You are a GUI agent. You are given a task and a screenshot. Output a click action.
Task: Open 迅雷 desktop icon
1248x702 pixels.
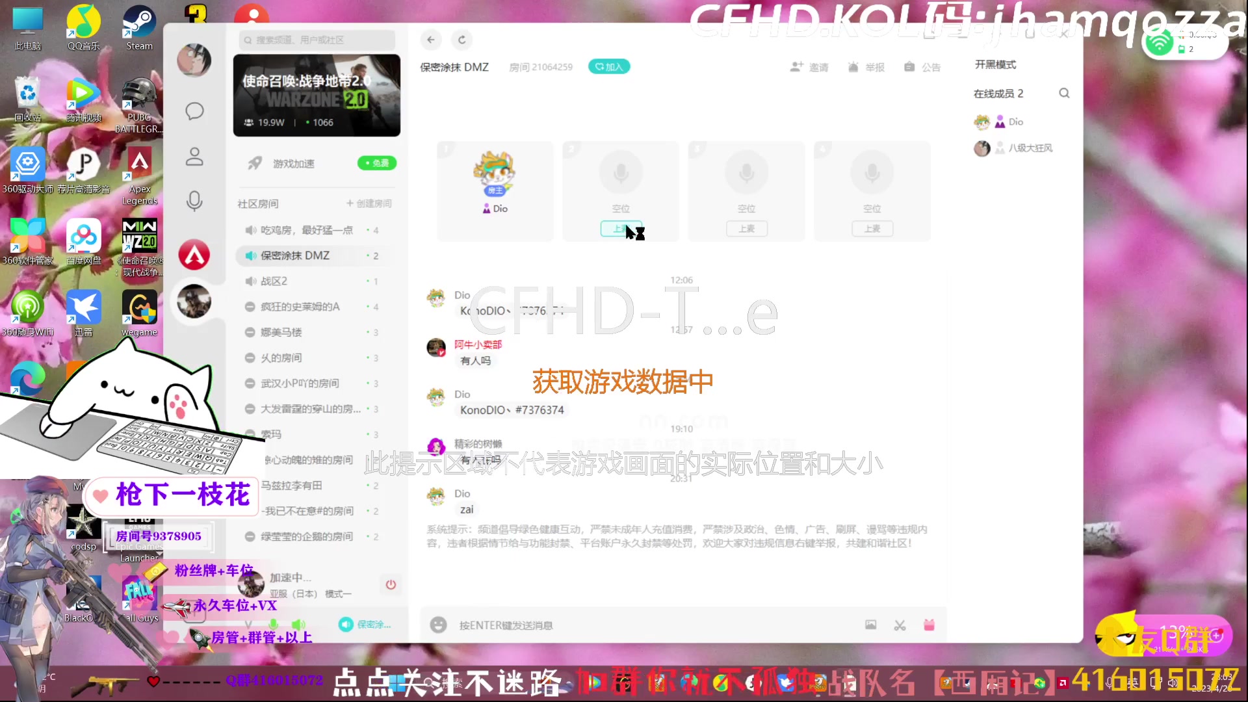(84, 314)
